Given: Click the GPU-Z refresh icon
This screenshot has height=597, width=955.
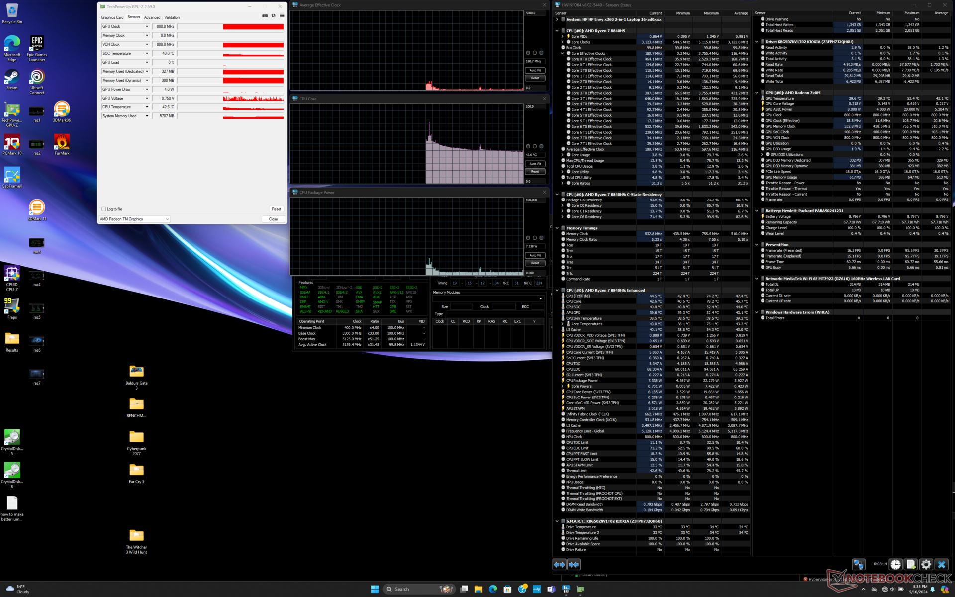Looking at the screenshot, I should point(273,16).
